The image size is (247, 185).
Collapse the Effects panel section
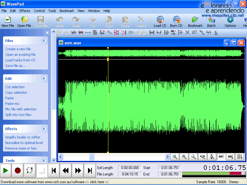44,129
